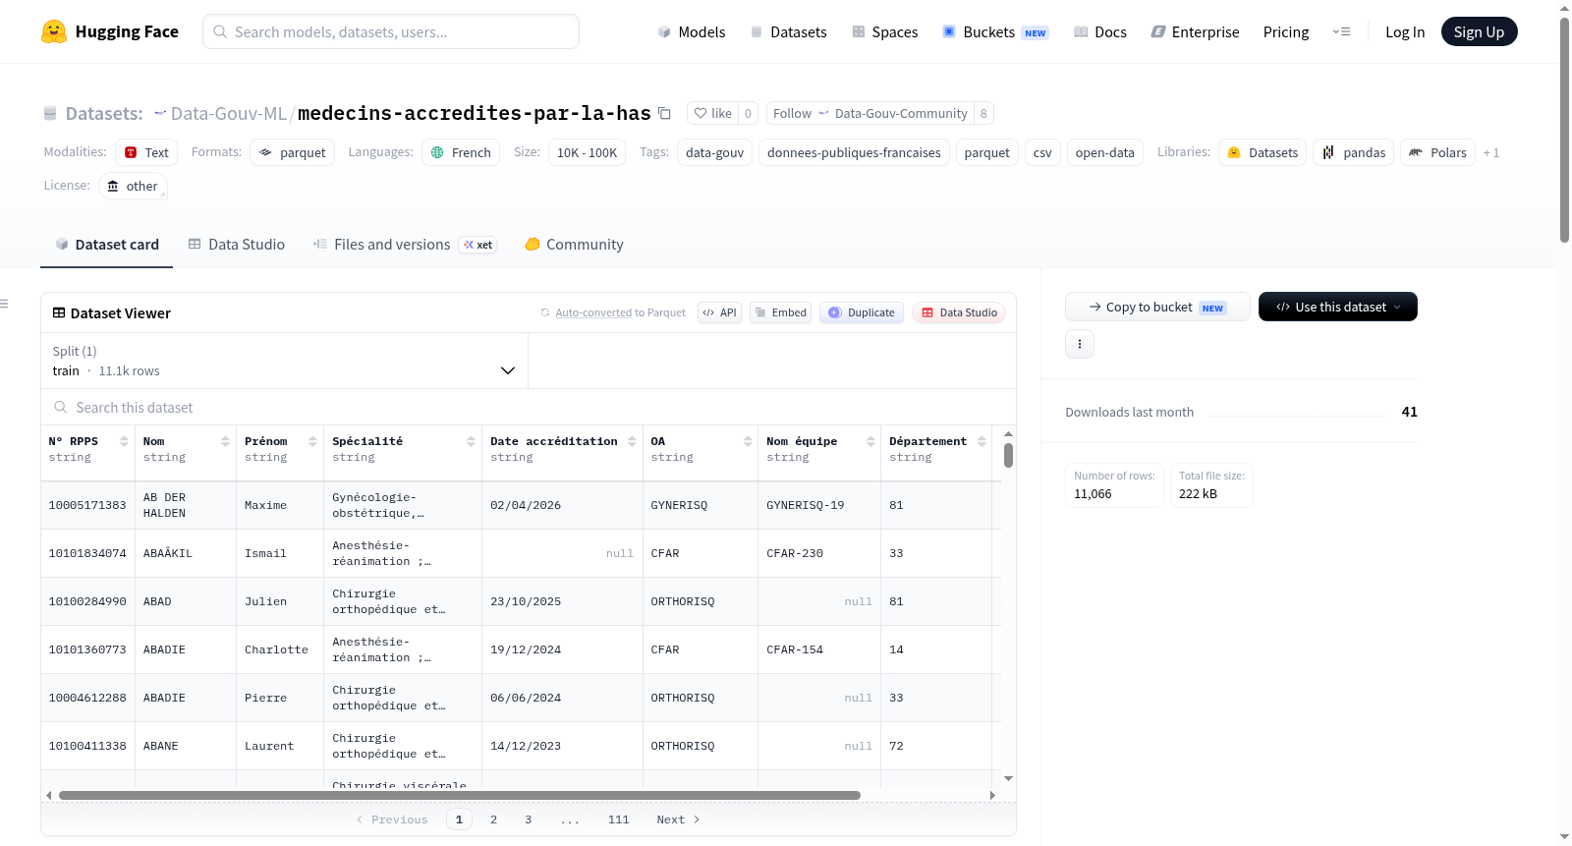Image resolution: width=1572 pixels, height=846 pixels.
Task: Click the horizontal table scrollbar
Action: pos(460,795)
